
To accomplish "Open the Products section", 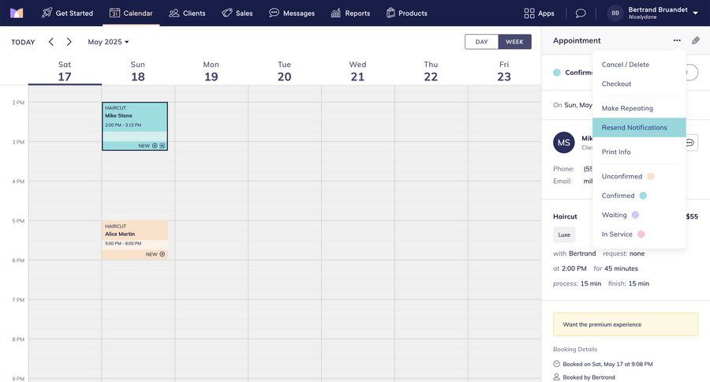I will point(406,13).
